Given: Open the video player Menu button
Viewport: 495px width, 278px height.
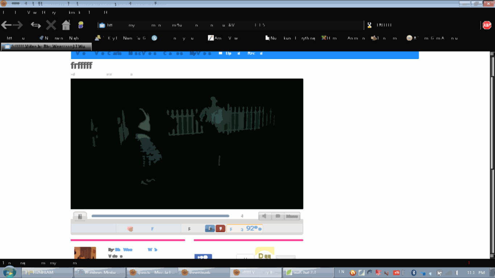Looking at the screenshot, I should [x=292, y=216].
